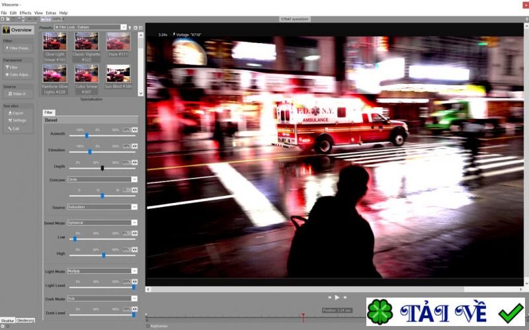529x330 pixels.
Task: Open Color Adjust parameter section
Action: coord(19,75)
